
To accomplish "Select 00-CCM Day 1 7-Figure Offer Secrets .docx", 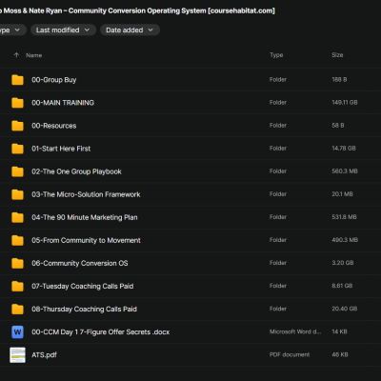I will click(x=101, y=332).
